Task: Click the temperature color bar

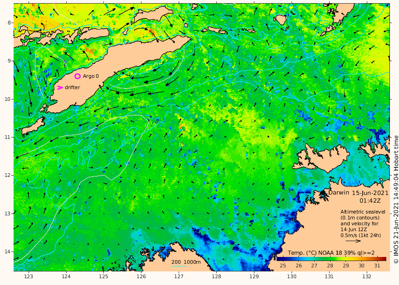Action: [x=331, y=259]
